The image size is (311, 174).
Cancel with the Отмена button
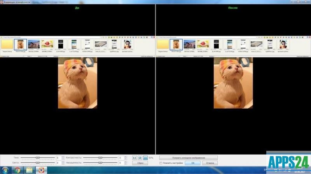pyautogui.click(x=210, y=163)
